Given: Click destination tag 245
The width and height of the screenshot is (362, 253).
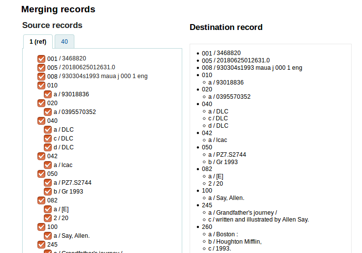Looking at the screenshot, I should coord(207,205).
